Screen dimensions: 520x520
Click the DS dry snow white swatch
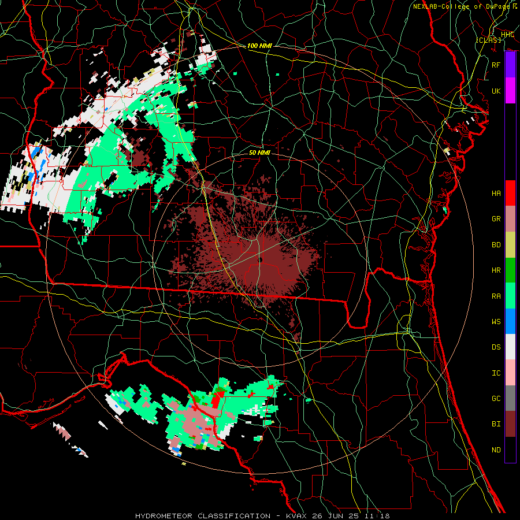click(510, 347)
